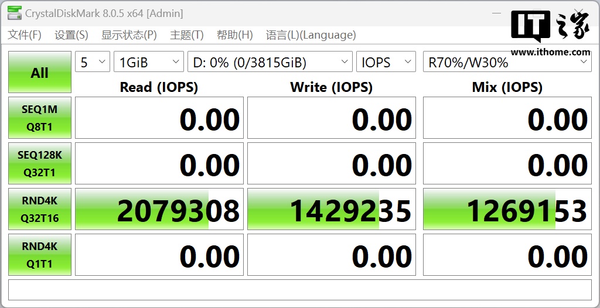The height and width of the screenshot is (308, 600).
Task: Open the R70%/W30% mix ratio dropdown
Action: pos(507,62)
